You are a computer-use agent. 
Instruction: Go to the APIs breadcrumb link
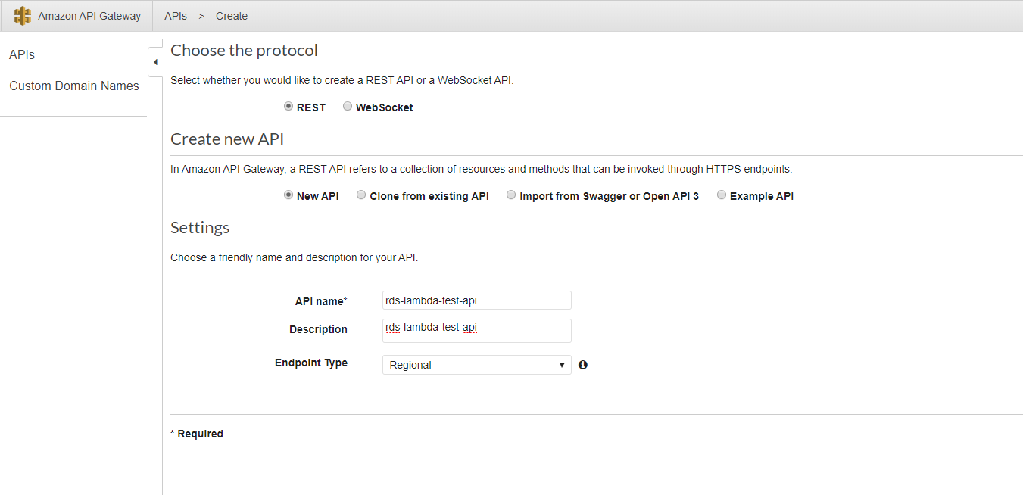(x=176, y=16)
